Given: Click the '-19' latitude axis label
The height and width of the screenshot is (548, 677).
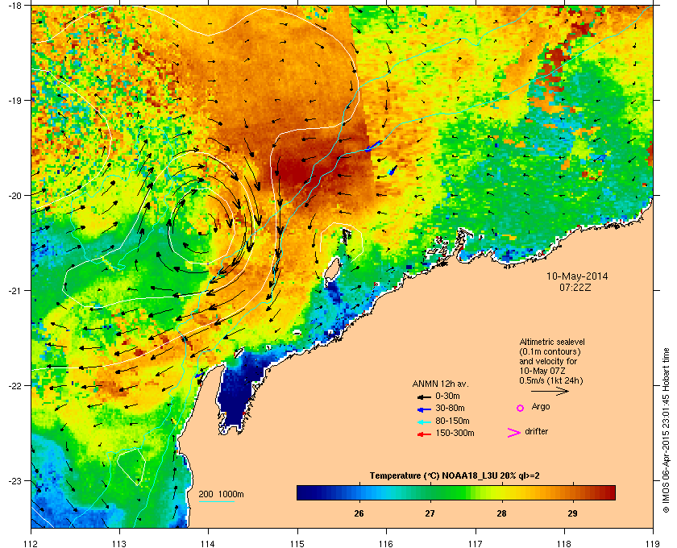Looking at the screenshot, I should pyautogui.click(x=15, y=100).
